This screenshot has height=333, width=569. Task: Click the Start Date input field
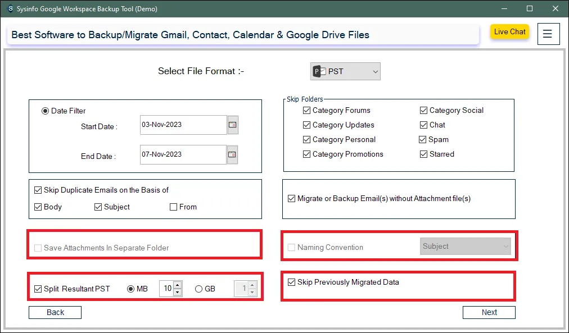click(x=183, y=125)
